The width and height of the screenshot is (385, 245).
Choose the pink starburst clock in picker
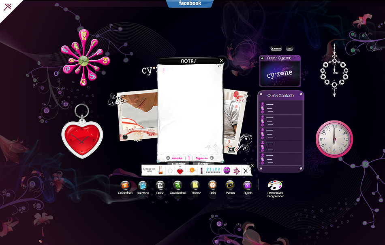click(x=236, y=171)
